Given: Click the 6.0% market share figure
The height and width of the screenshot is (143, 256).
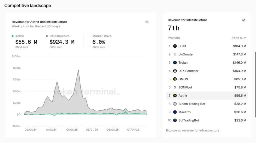Looking at the screenshot, I should point(98,42).
